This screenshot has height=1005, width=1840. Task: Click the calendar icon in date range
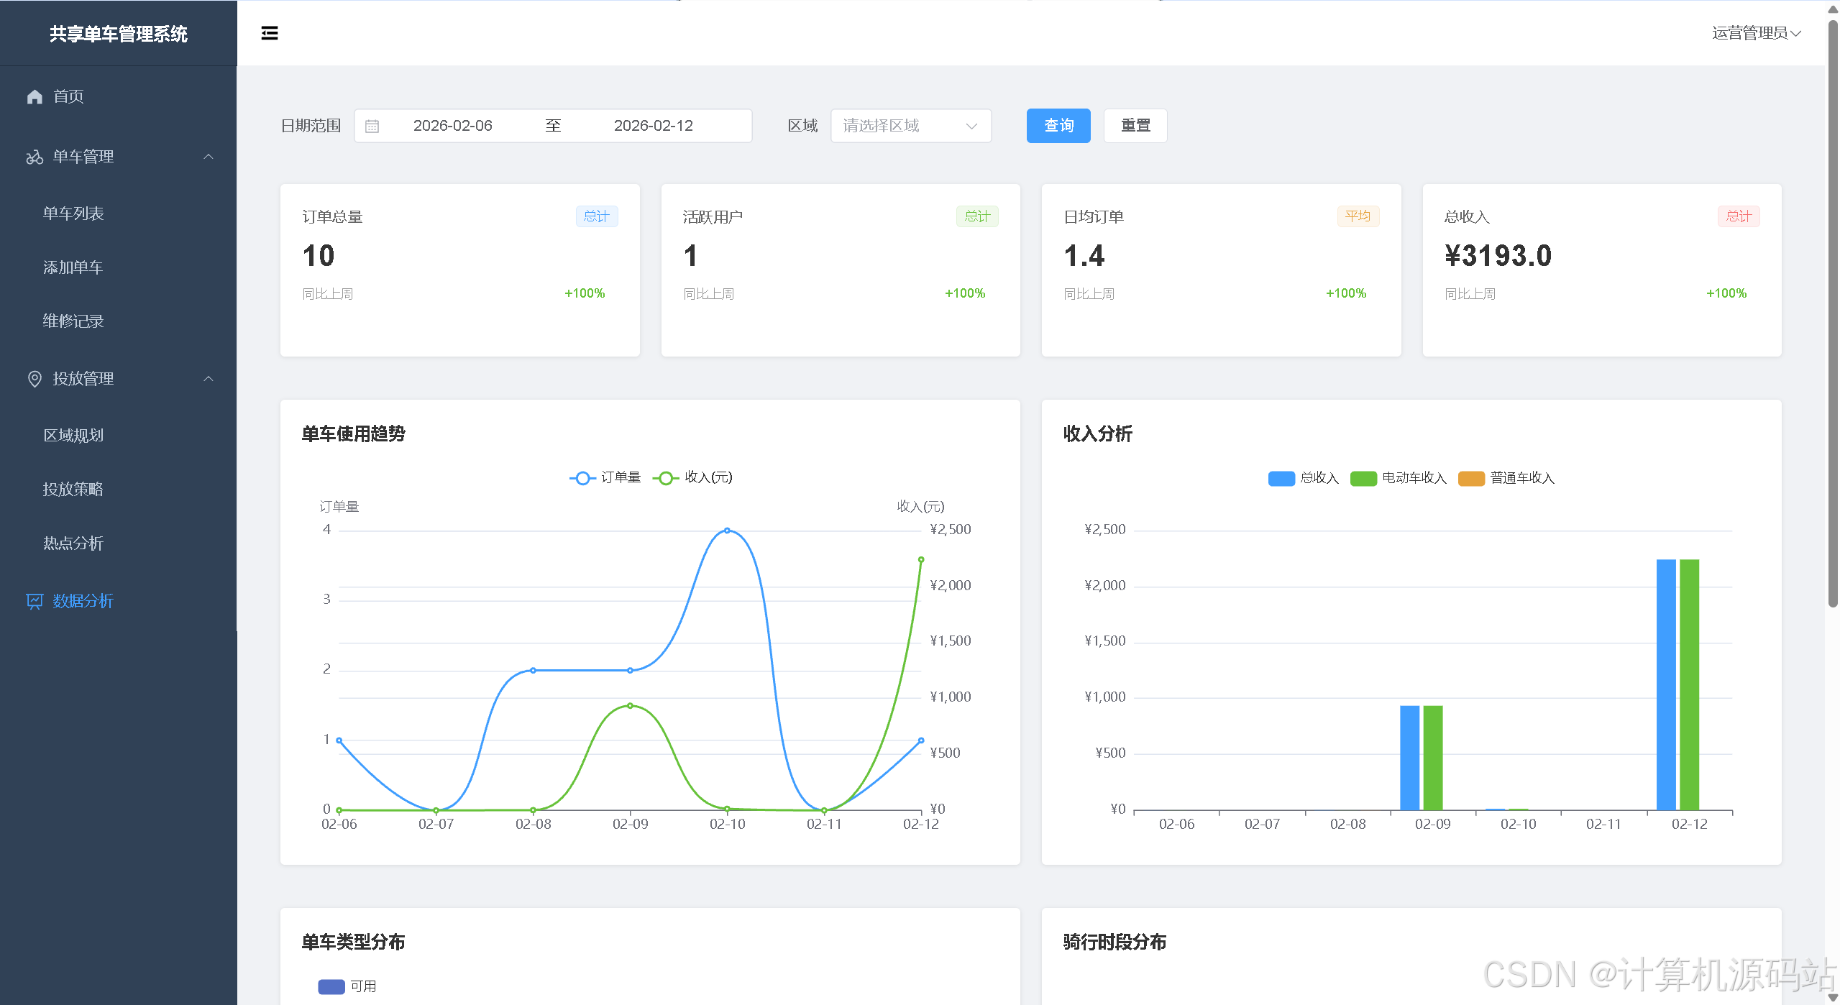(372, 127)
